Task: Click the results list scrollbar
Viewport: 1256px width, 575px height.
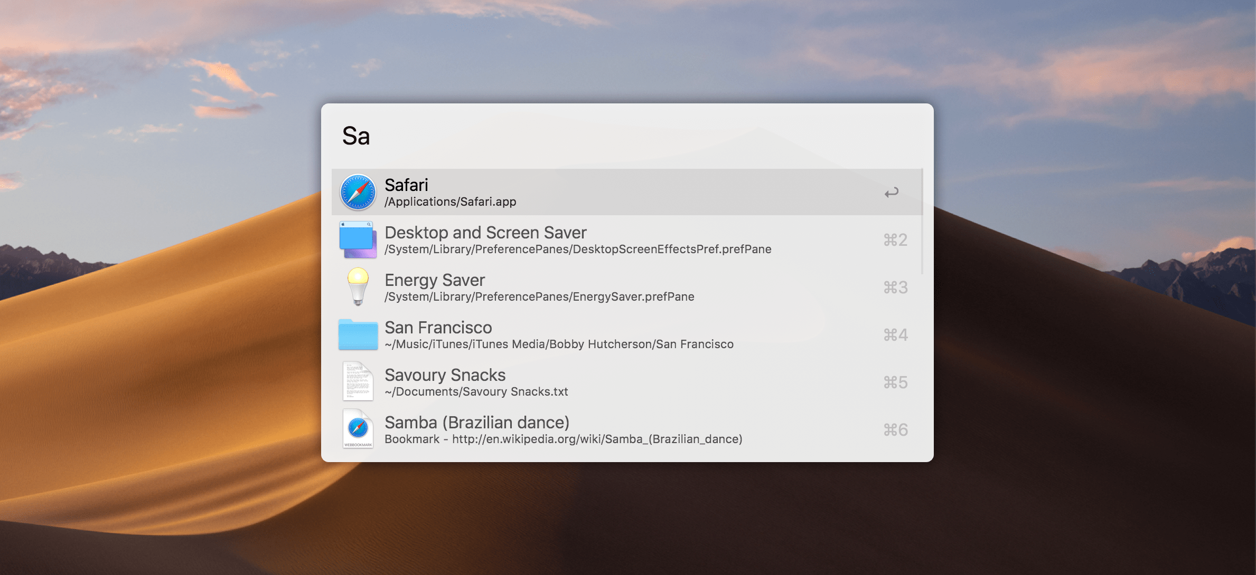Action: pos(922,222)
